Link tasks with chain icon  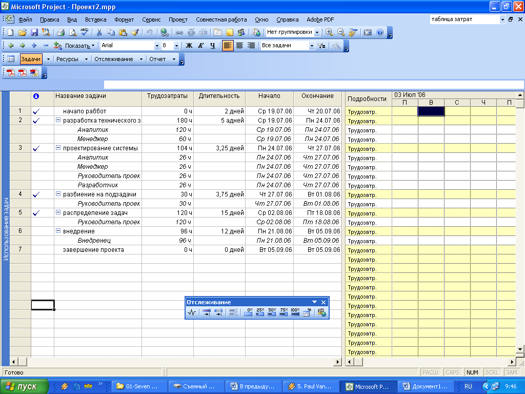(x=179, y=32)
